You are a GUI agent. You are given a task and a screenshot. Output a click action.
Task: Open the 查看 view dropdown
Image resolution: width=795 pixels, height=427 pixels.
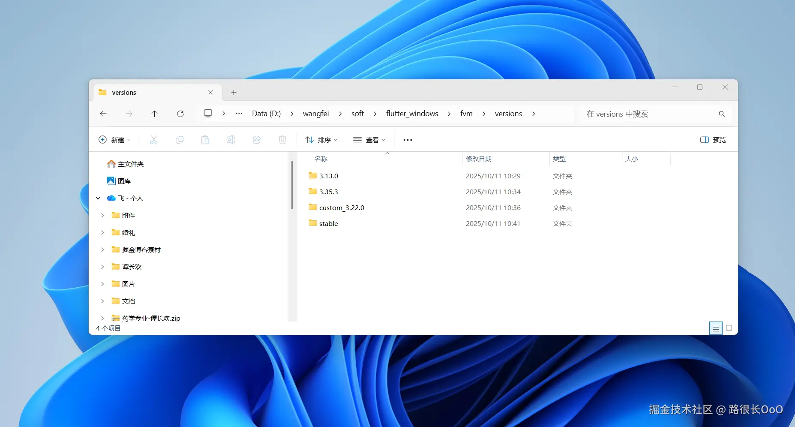pos(369,140)
